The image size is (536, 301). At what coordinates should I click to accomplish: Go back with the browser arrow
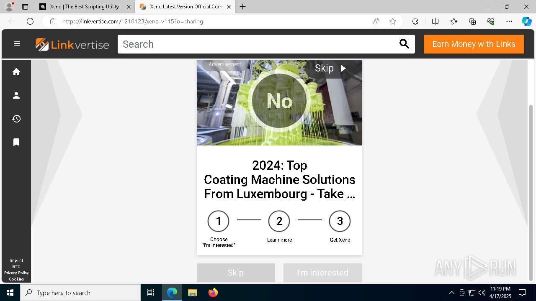coord(12,21)
